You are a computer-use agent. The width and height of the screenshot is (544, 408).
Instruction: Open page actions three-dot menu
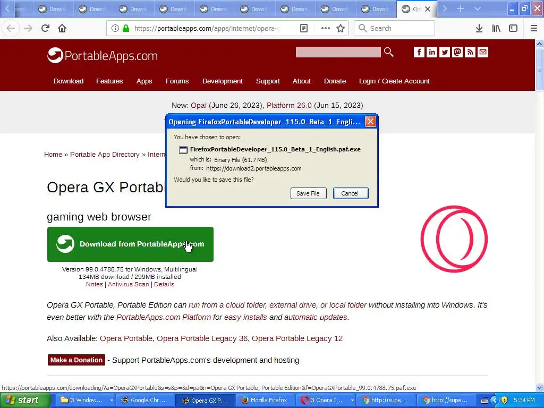pyautogui.click(x=326, y=28)
